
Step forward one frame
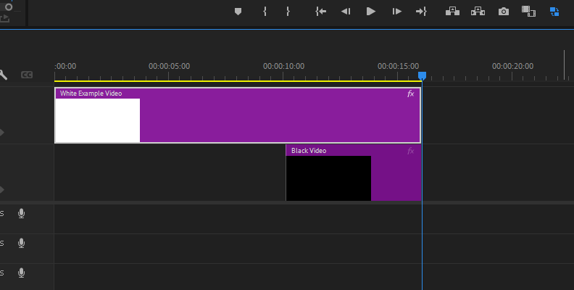(396, 12)
